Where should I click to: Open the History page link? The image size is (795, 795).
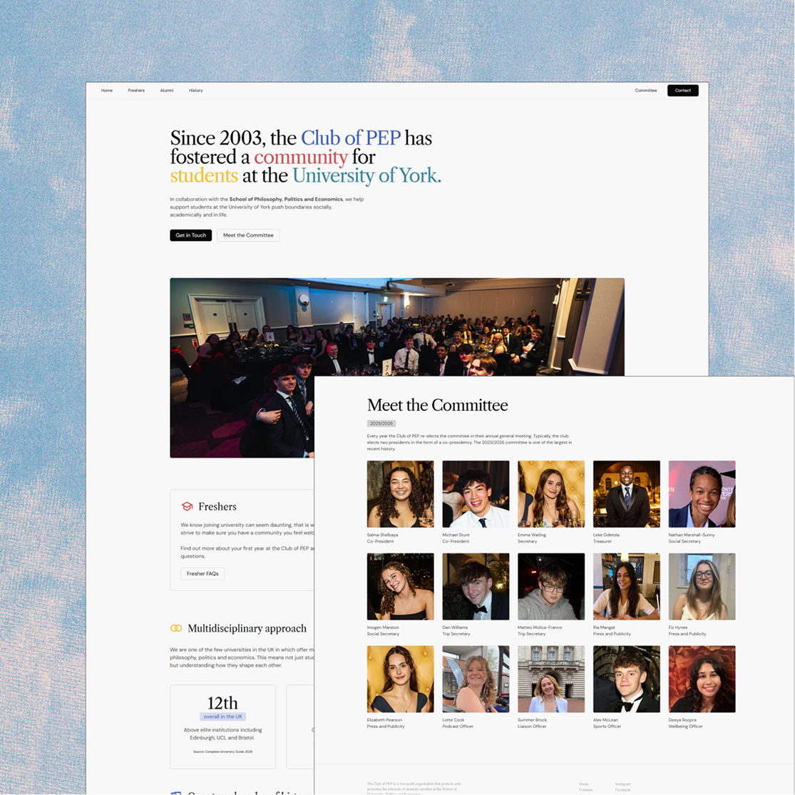[196, 91]
